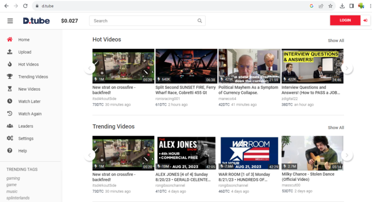Click the Hot Videos flame icon
372x202 pixels.
(x=10, y=64)
